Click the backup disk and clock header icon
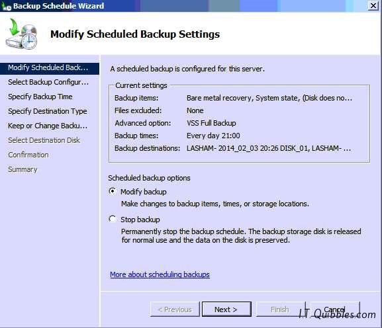This screenshot has height=328, width=382. click(x=22, y=34)
